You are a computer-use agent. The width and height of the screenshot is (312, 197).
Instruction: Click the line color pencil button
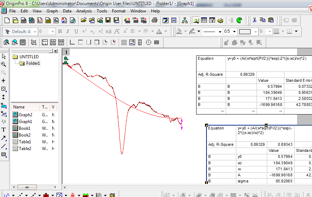[192, 32]
